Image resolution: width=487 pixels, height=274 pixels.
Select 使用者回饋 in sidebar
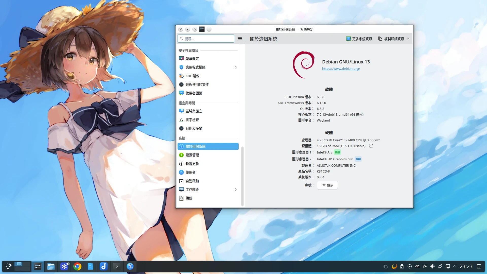click(x=208, y=93)
